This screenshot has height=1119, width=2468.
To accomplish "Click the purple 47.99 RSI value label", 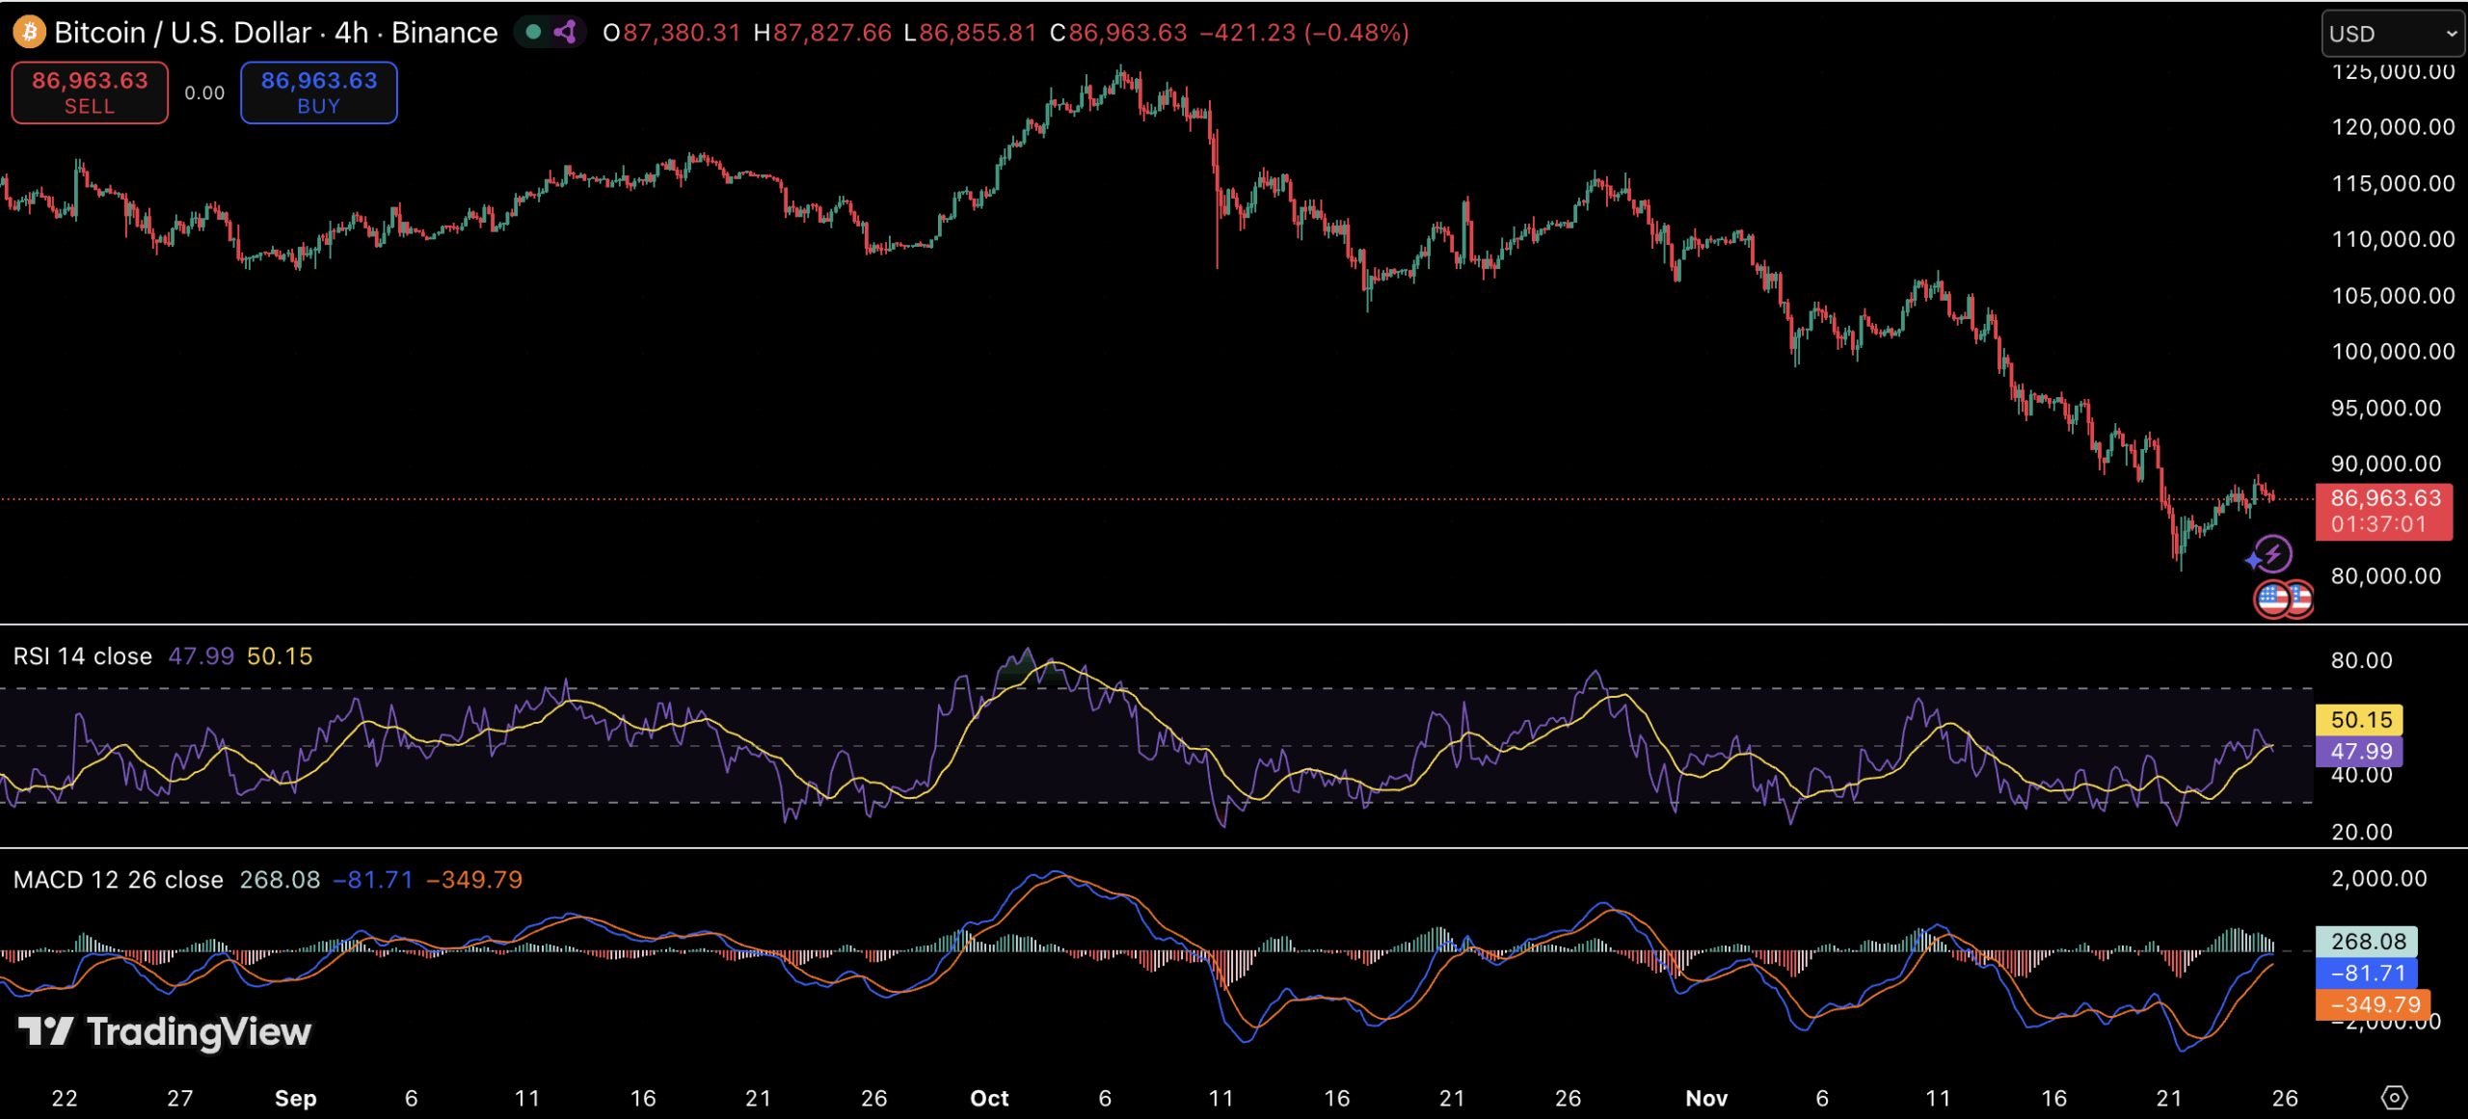I will 2360,751.
